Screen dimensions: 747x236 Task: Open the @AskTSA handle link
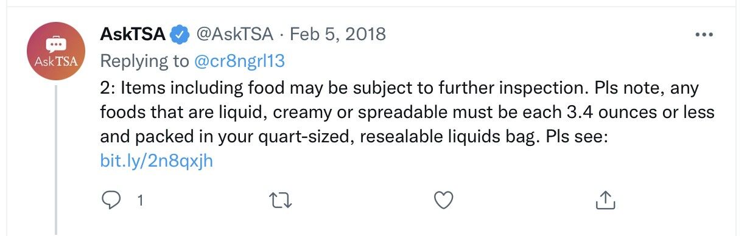(233, 34)
